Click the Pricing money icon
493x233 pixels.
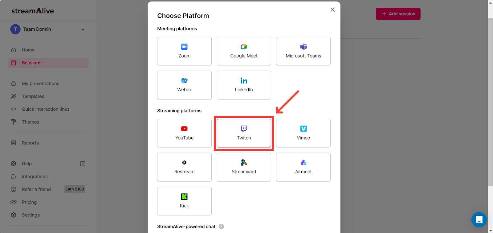(14, 202)
